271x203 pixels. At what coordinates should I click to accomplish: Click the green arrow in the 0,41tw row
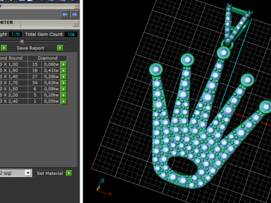click(64, 70)
